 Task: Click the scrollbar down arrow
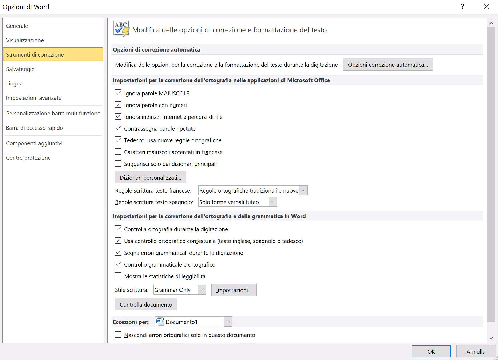[x=491, y=338]
